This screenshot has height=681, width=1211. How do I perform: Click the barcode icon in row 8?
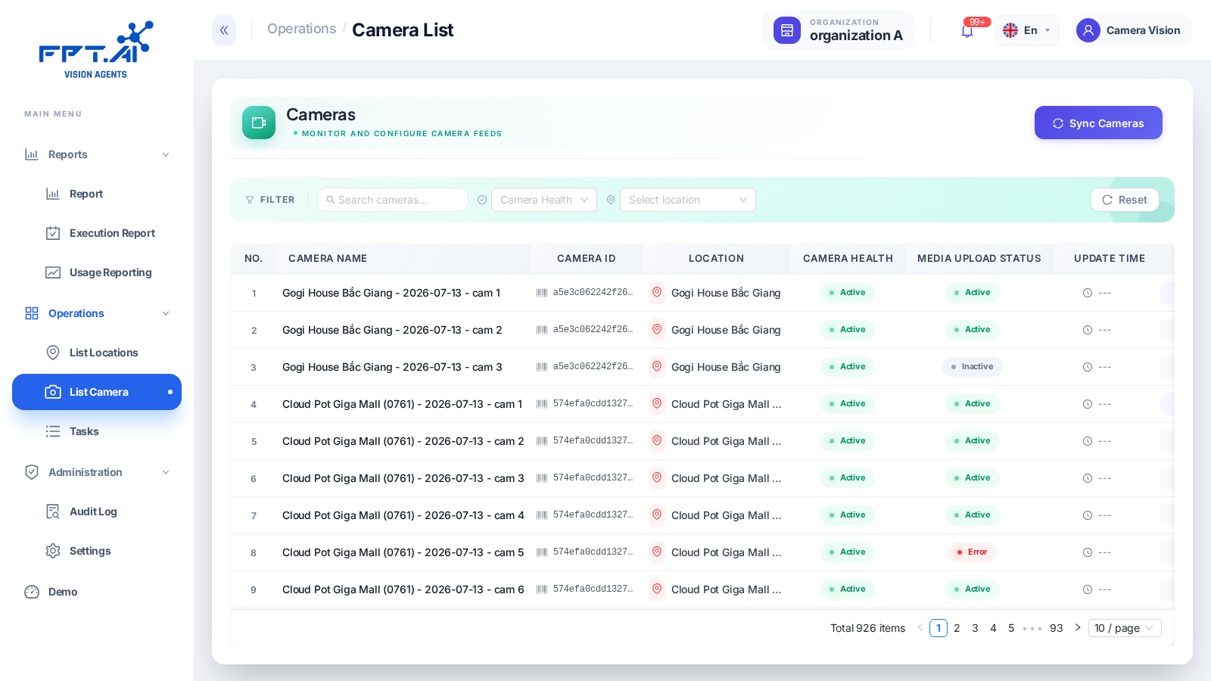(x=542, y=552)
